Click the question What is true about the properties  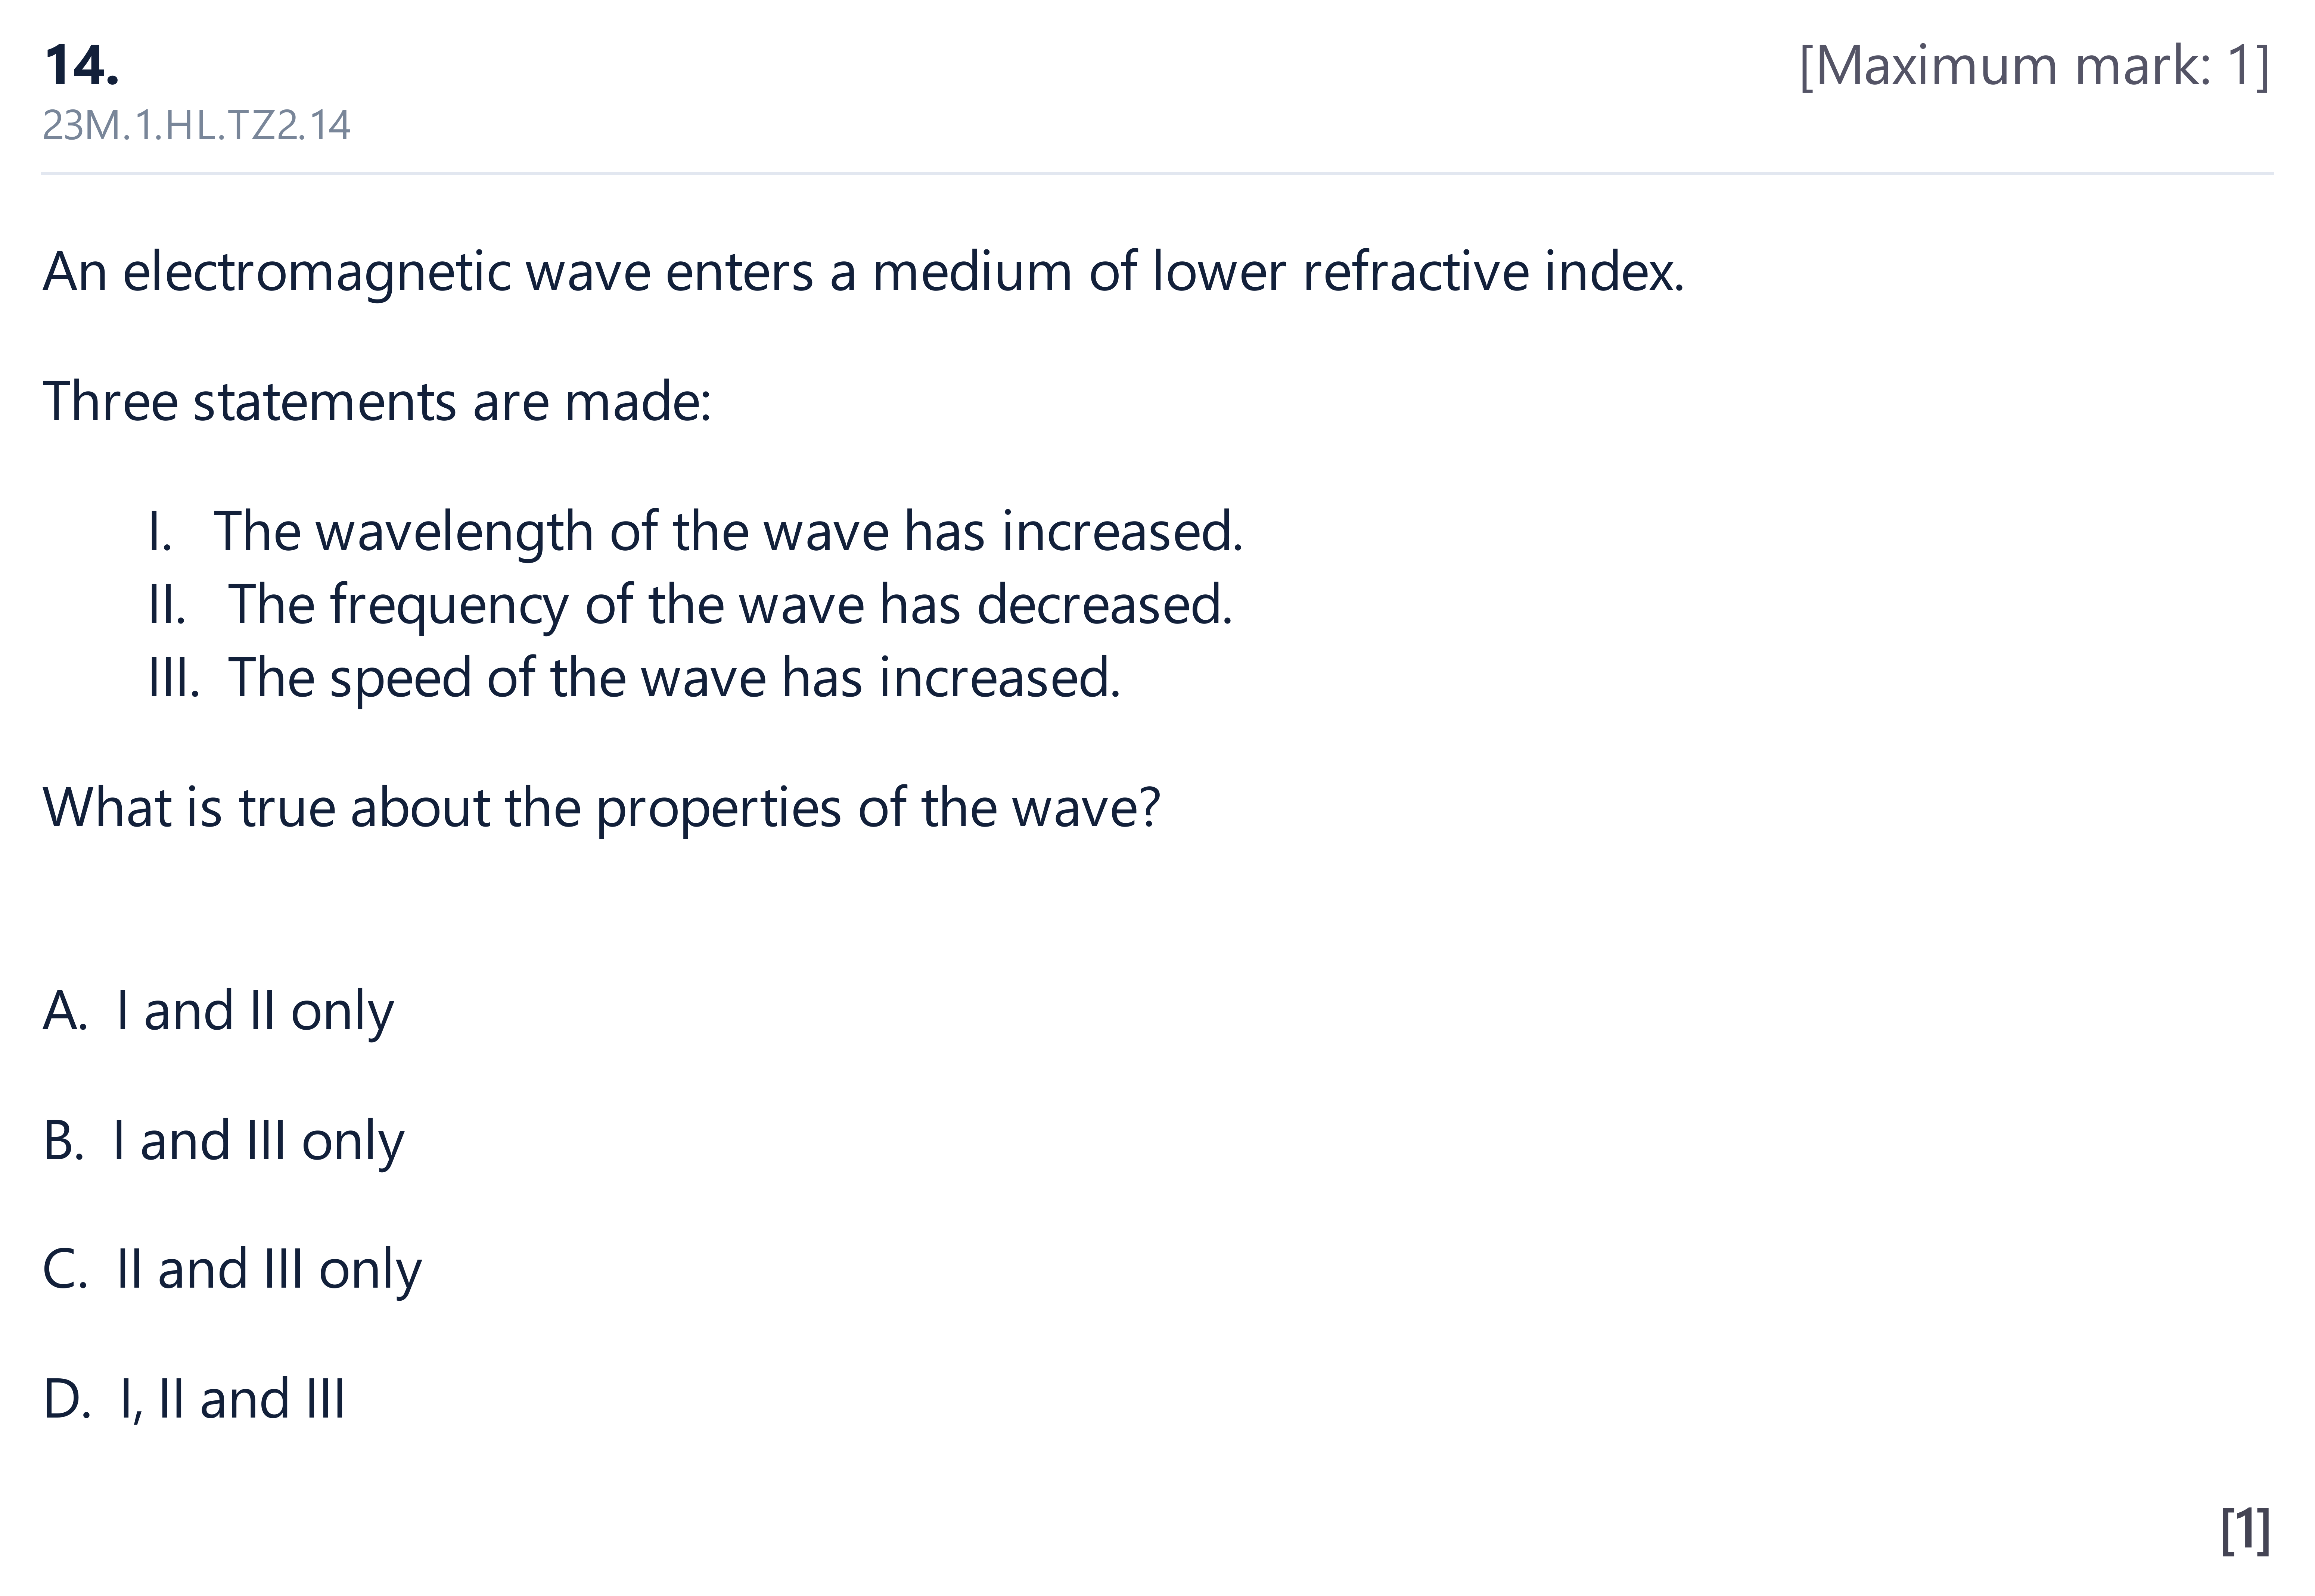click(601, 808)
